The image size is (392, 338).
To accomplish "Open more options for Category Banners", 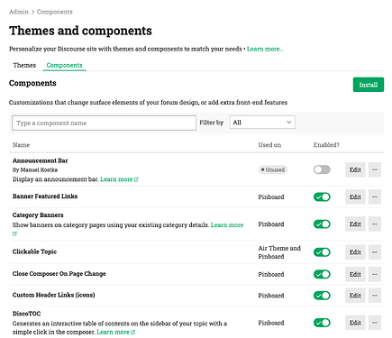I will tap(375, 224).
